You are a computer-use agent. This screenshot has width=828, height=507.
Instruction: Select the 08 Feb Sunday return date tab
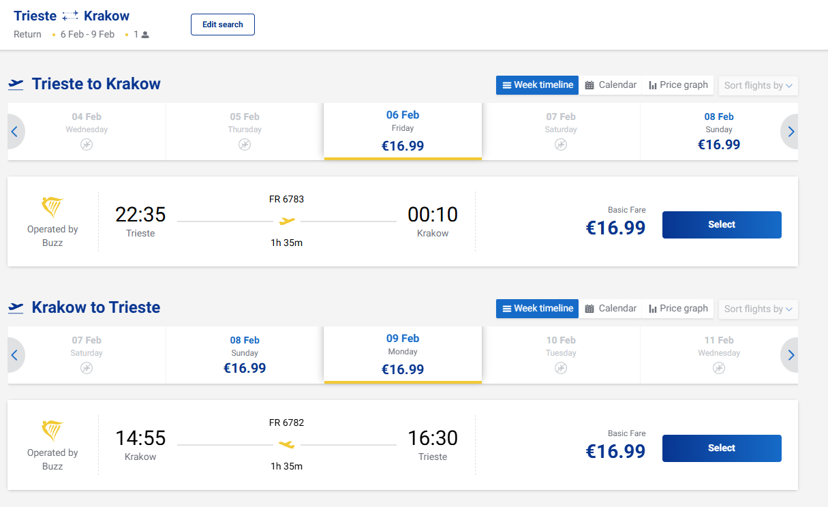tap(245, 355)
